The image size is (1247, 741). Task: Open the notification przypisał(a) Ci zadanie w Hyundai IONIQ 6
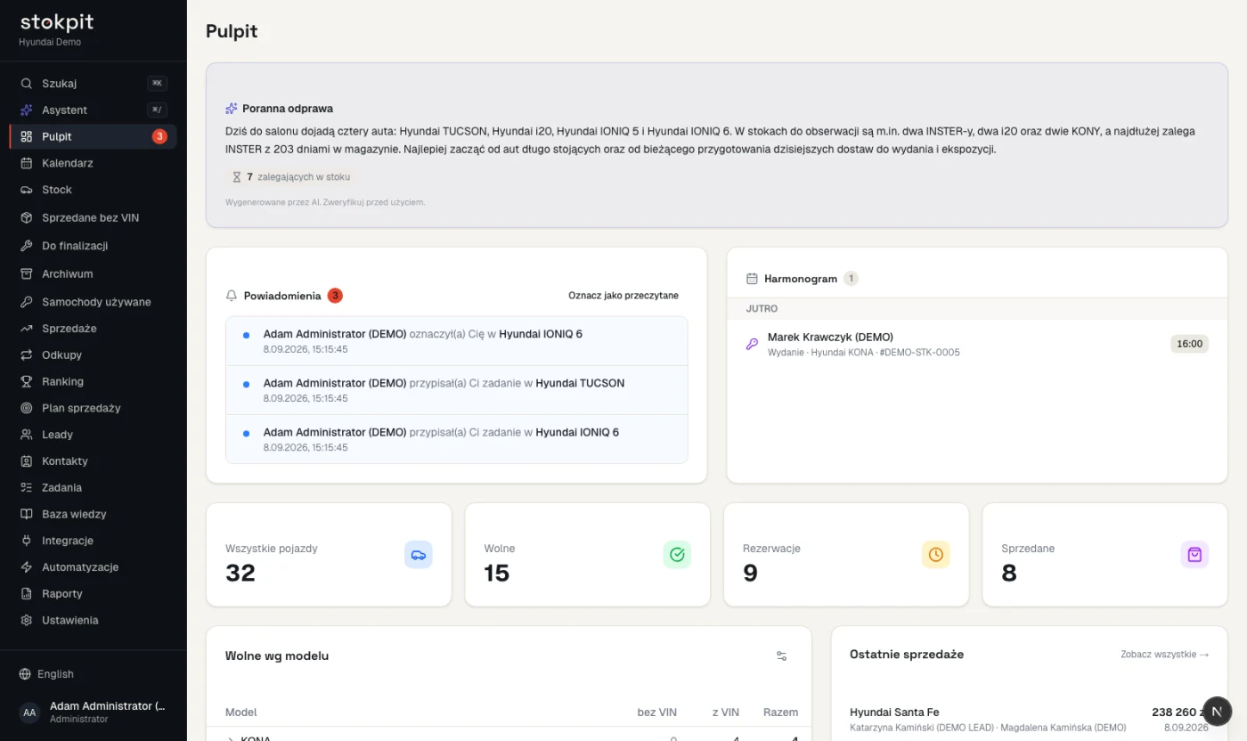click(457, 439)
